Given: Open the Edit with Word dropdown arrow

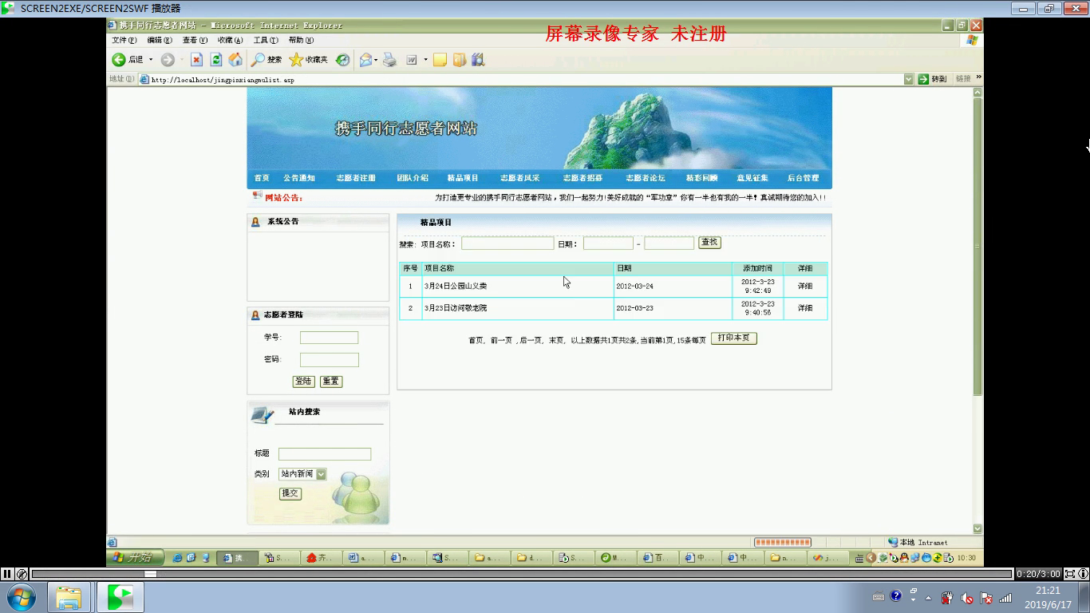Looking at the screenshot, I should pos(425,60).
